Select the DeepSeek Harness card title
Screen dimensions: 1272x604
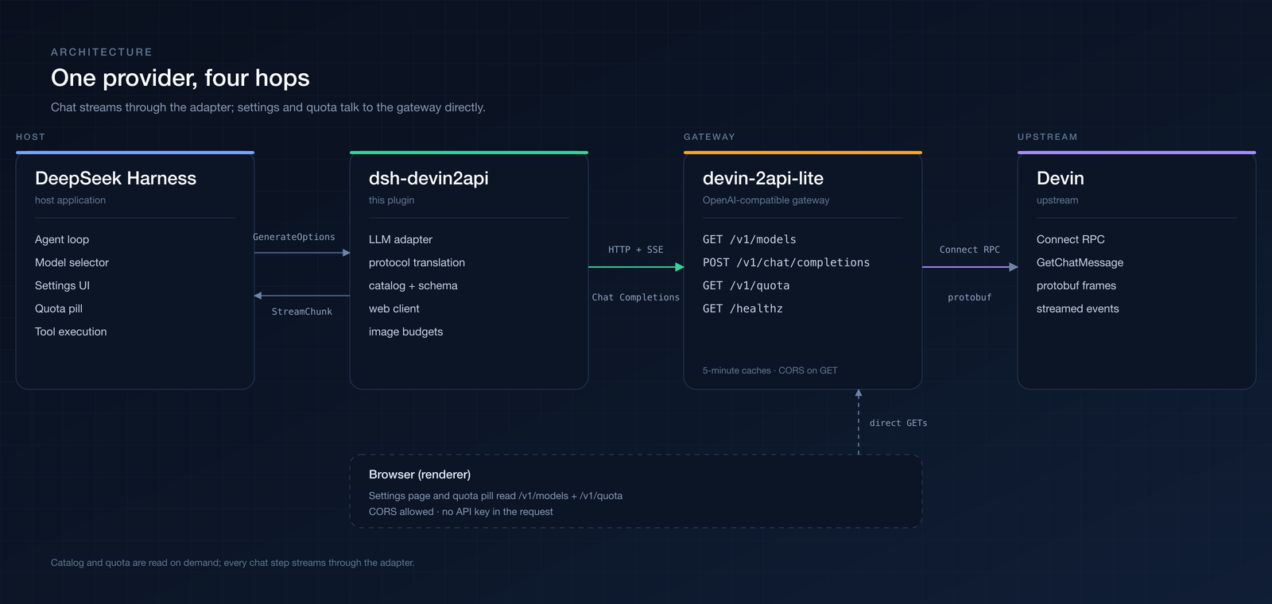point(115,178)
